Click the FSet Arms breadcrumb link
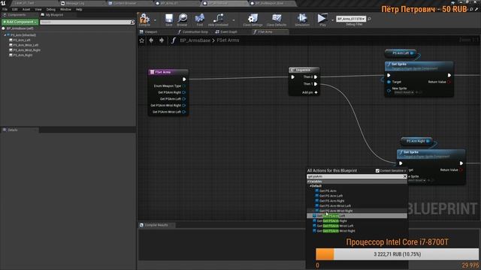This screenshot has width=481, height=270. pos(228,40)
